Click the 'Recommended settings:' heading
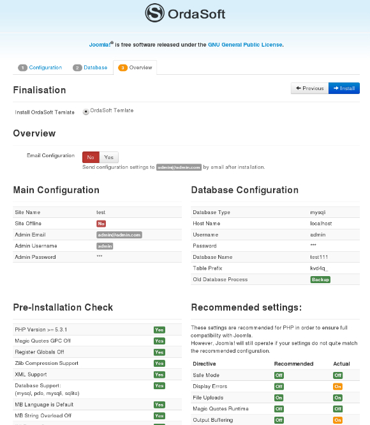Viewport: 370px width, 425px height. (x=246, y=307)
